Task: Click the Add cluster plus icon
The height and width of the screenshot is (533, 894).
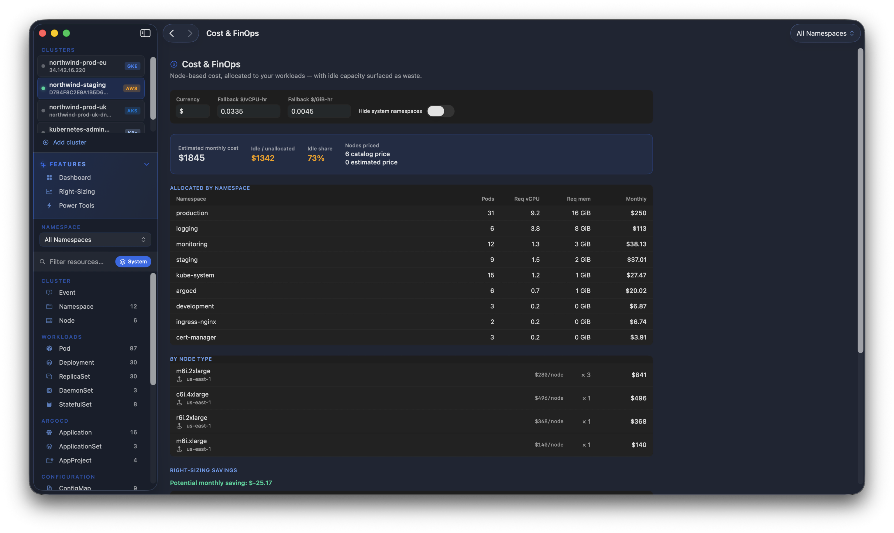Action: (x=46, y=142)
